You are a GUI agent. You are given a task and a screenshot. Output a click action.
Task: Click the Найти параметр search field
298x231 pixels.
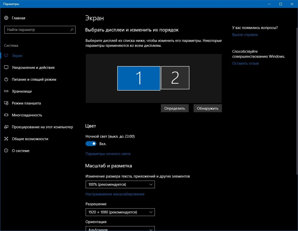click(40, 29)
